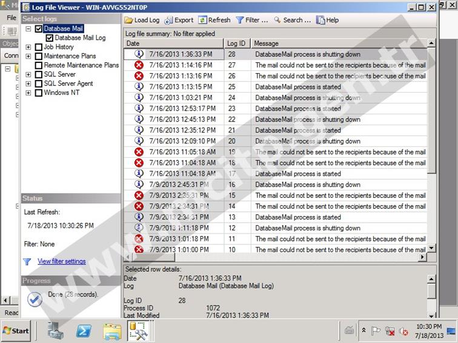
Task: Open Server Manager from the taskbar
Action: click(56, 331)
